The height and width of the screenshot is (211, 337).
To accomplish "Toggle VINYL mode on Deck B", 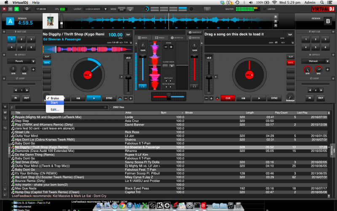I will [x=291, y=62].
